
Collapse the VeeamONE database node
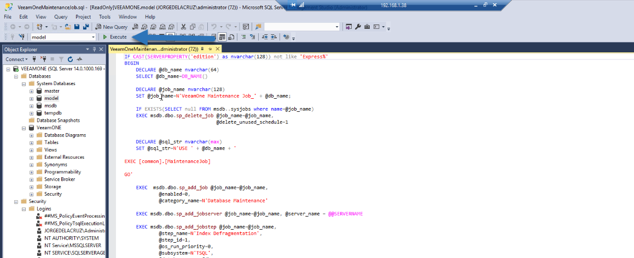pyautogui.click(x=24, y=128)
